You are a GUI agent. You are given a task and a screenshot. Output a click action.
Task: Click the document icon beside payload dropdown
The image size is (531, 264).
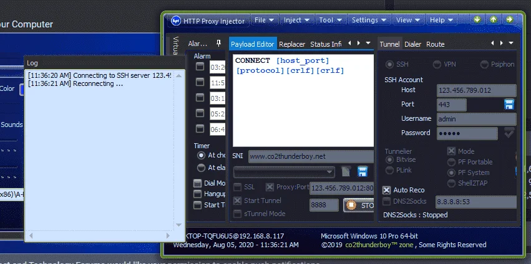click(346, 172)
